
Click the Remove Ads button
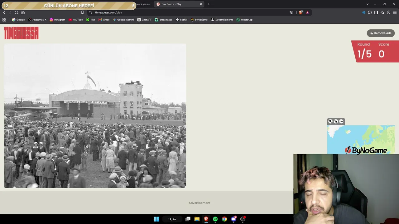pos(381,33)
